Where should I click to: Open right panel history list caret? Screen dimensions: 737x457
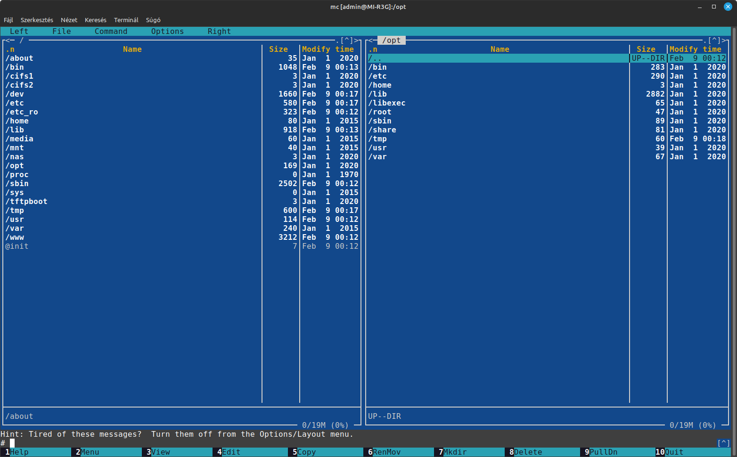[x=714, y=41]
